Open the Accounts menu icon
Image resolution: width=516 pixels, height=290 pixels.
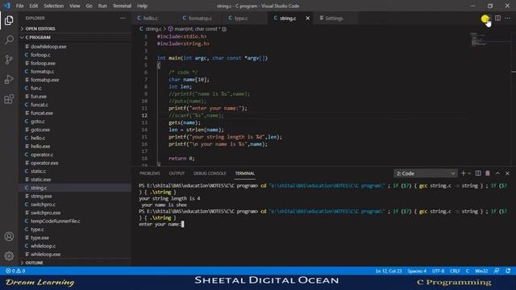(9, 236)
